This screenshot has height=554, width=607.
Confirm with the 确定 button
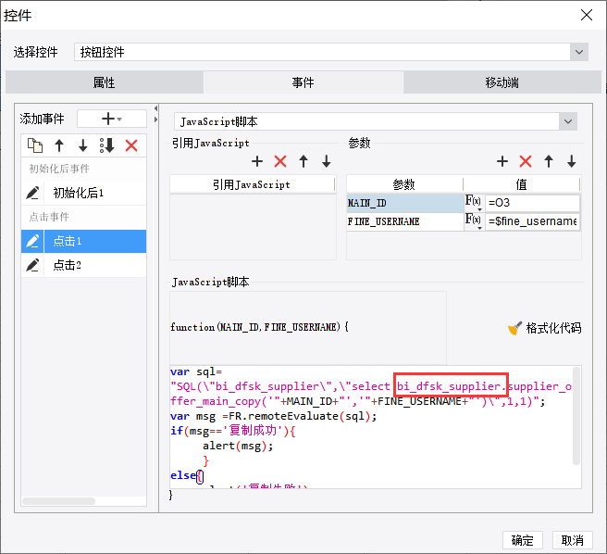pos(523,540)
